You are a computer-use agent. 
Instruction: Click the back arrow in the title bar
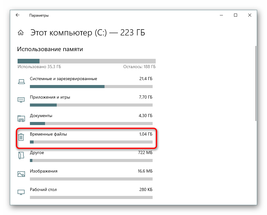pos(18,15)
